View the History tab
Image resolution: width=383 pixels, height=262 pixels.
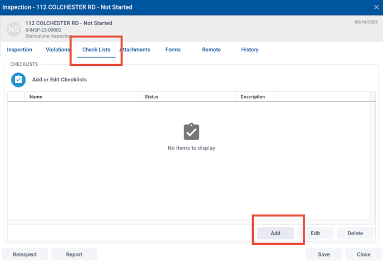click(x=249, y=50)
